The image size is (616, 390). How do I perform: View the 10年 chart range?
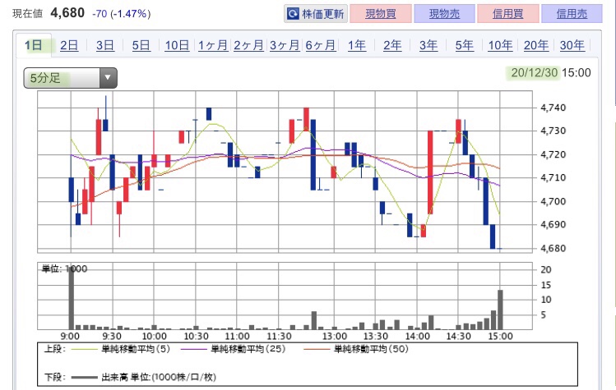[x=500, y=45]
